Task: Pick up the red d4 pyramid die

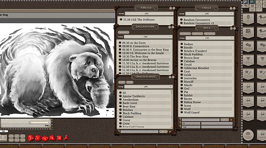Action: point(66,137)
